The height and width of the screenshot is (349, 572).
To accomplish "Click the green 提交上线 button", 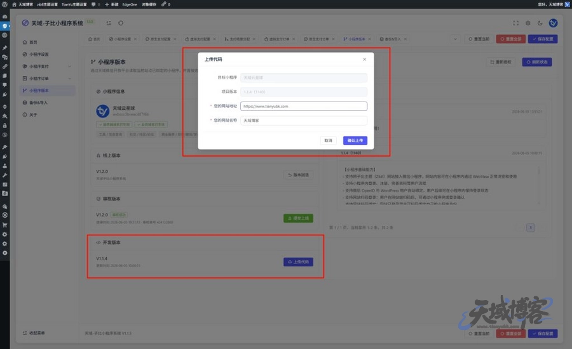I will coord(299,218).
